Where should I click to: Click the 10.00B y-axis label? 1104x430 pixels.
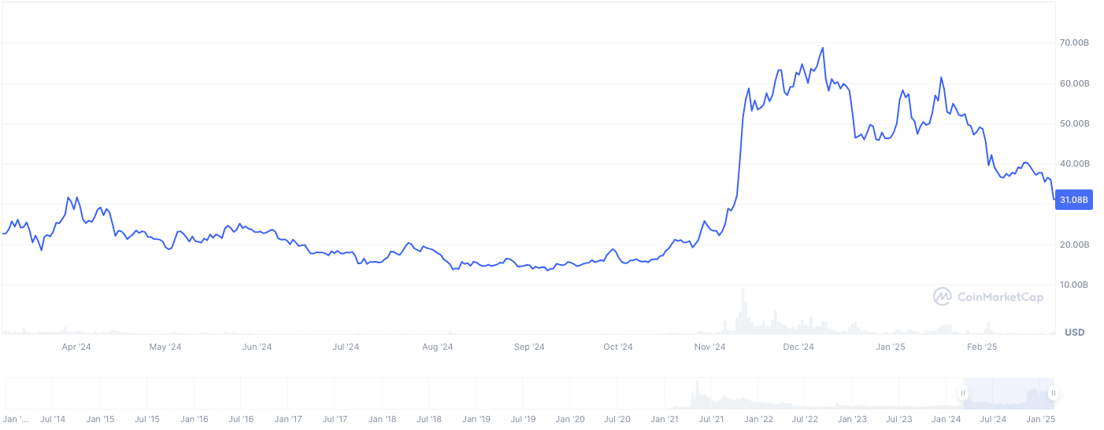pyautogui.click(x=1074, y=285)
